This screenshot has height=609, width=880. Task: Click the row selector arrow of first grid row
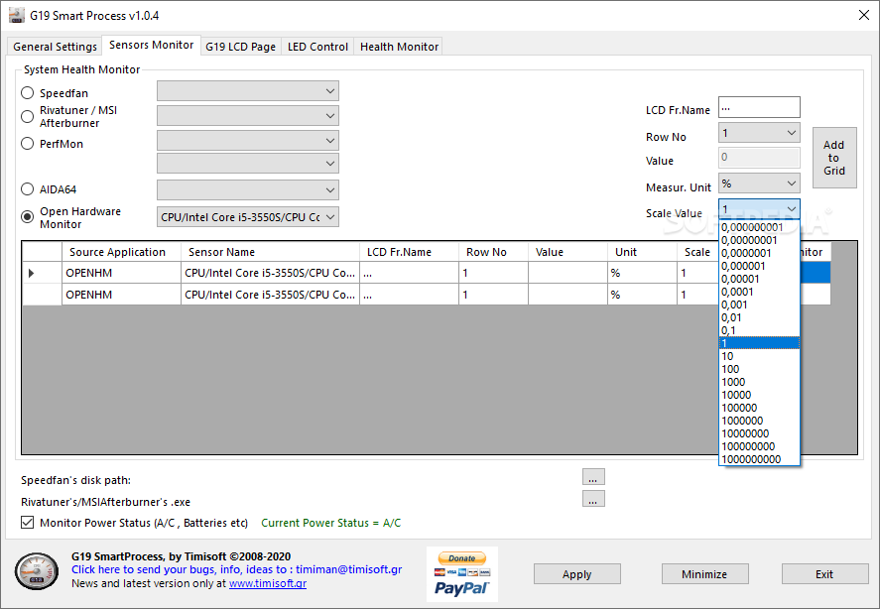tap(32, 273)
